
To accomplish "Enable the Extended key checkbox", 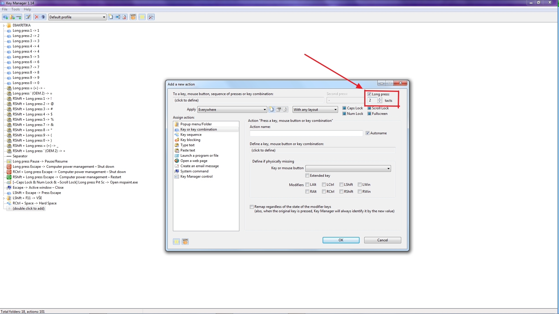I will pos(307,176).
